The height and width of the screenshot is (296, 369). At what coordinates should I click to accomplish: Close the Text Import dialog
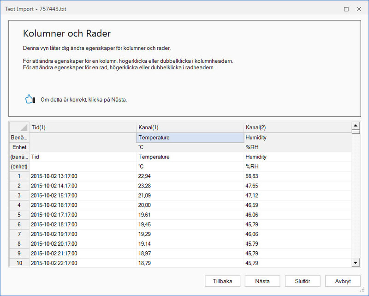pos(359,9)
